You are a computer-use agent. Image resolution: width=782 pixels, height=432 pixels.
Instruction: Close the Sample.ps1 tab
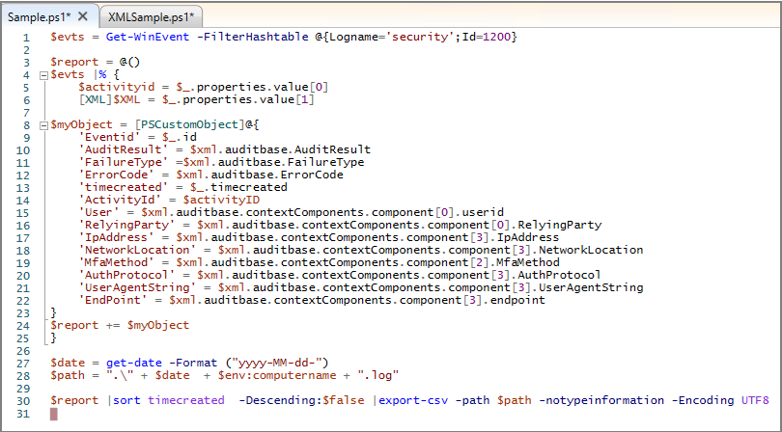point(83,16)
